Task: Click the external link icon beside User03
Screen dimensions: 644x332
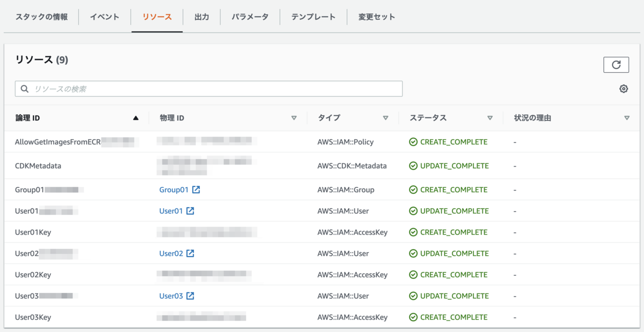Action: 191,296
